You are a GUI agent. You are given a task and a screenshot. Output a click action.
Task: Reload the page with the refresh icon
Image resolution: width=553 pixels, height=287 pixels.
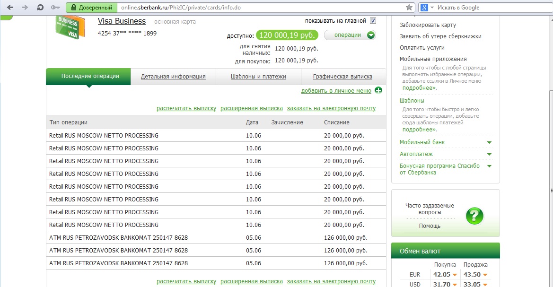pyautogui.click(x=40, y=8)
